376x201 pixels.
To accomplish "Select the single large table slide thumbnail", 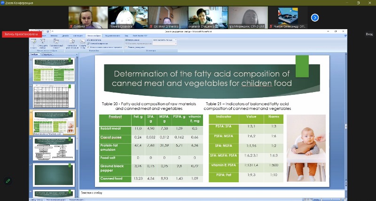I will point(54,96).
